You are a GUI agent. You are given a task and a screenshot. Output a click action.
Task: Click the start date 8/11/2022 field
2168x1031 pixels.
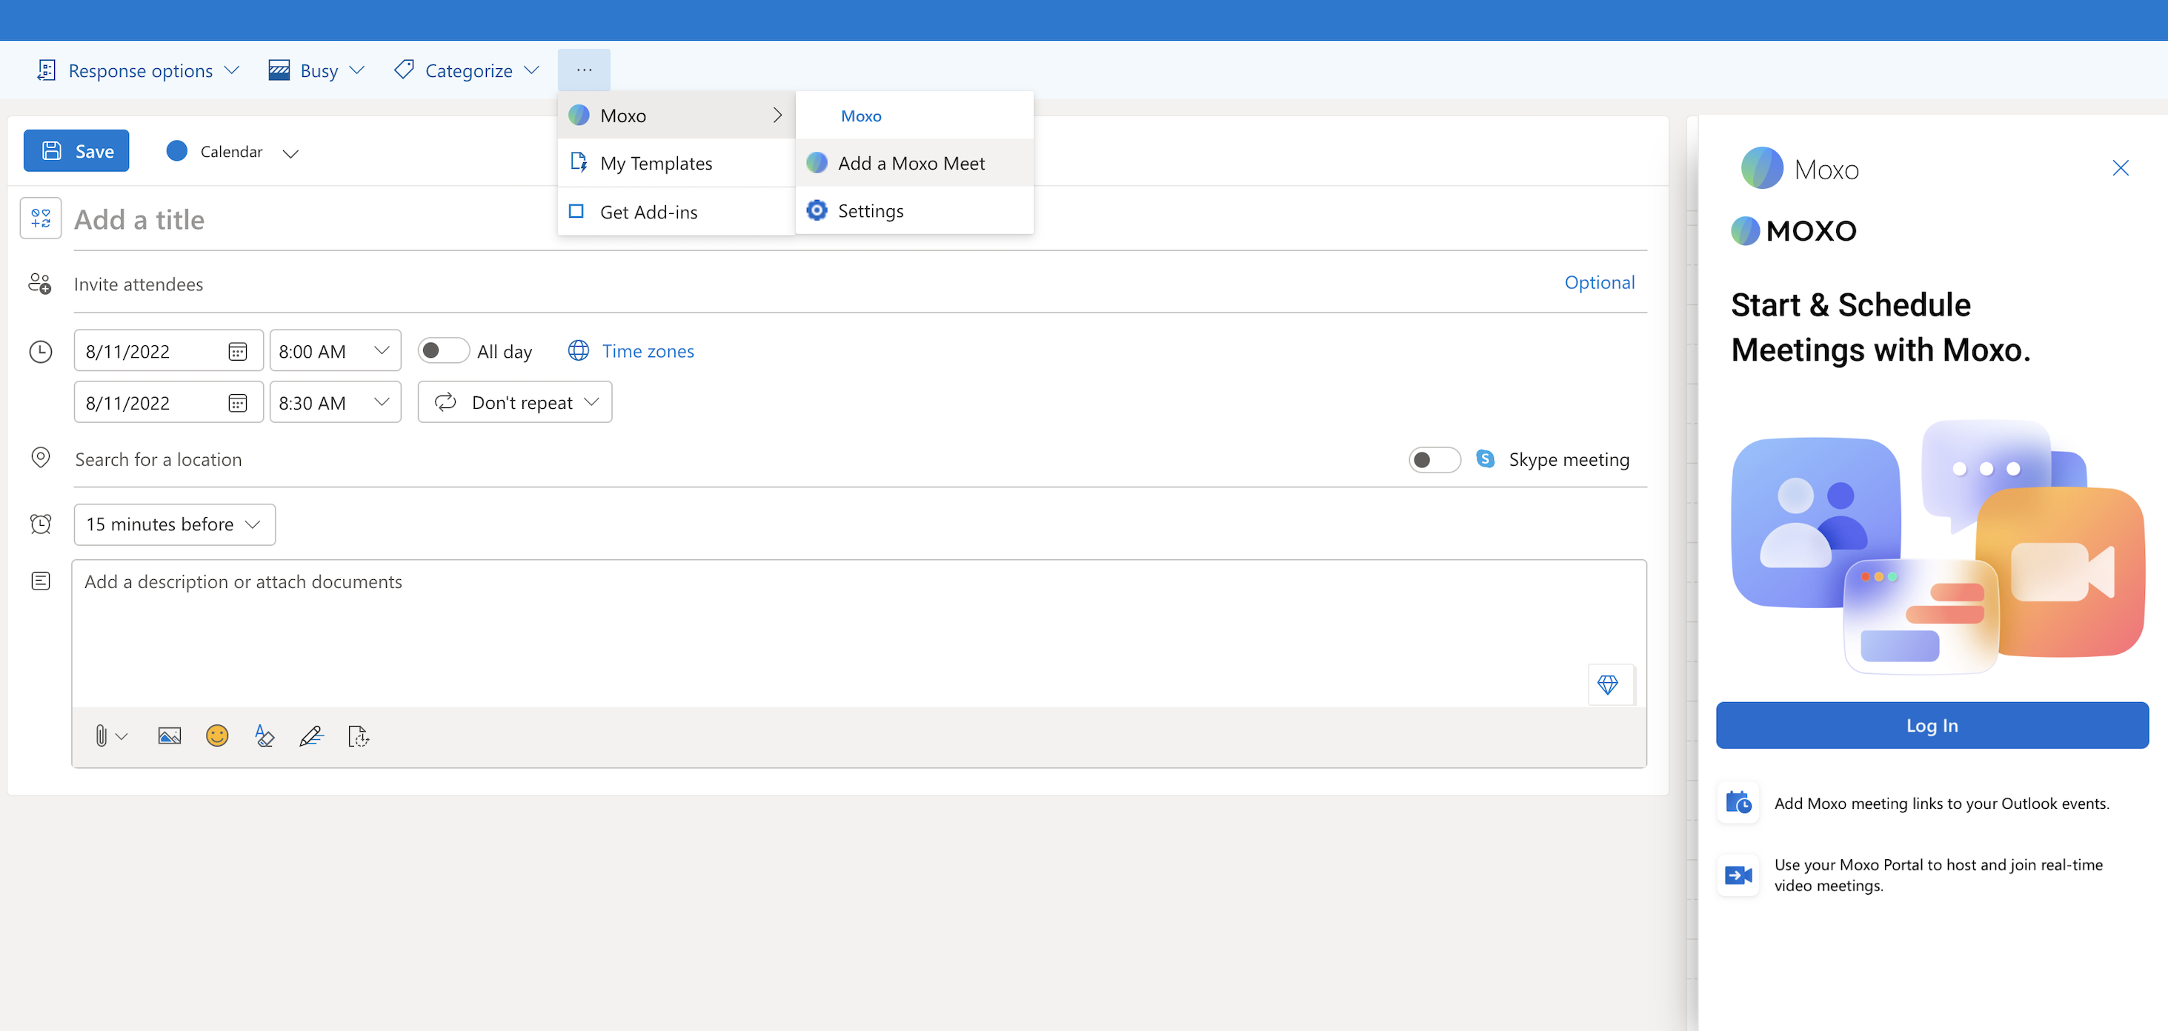coord(168,351)
